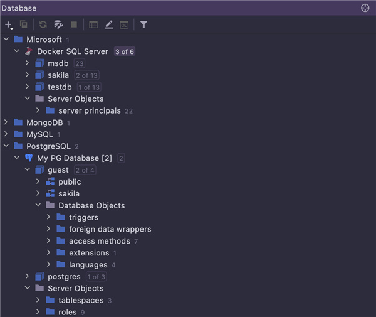This screenshot has width=376, height=317.
Task: Expand the languages folder
Action: [48, 264]
